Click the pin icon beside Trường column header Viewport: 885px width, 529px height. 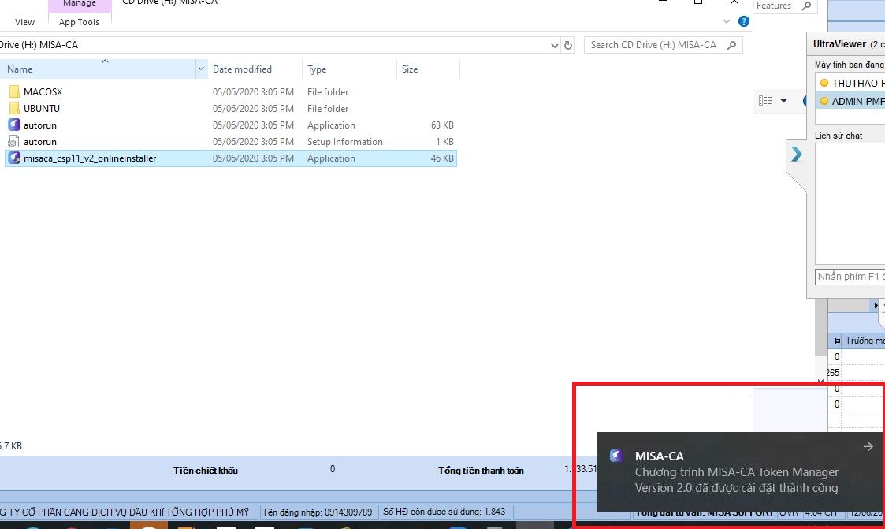[x=836, y=341]
